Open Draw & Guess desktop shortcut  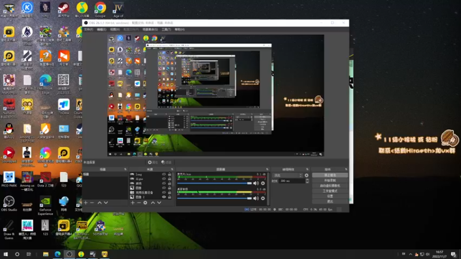tap(9, 230)
